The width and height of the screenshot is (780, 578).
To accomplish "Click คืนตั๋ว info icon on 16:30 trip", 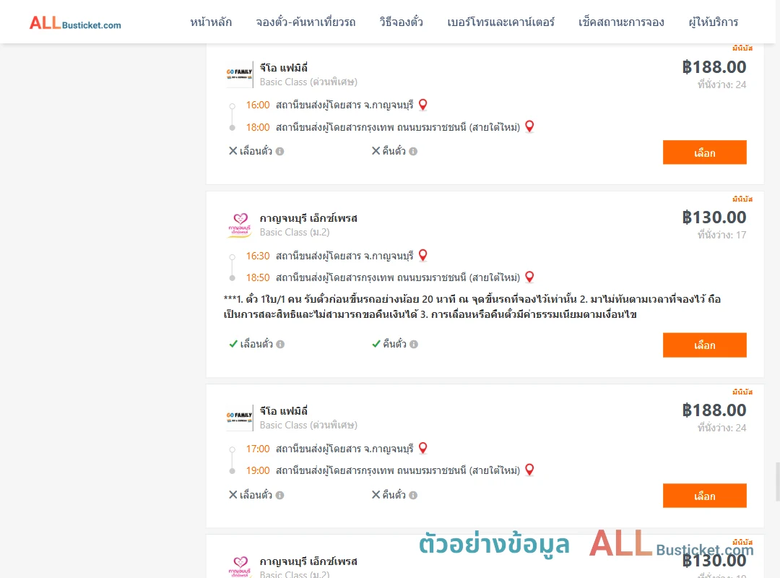I will click(x=414, y=344).
